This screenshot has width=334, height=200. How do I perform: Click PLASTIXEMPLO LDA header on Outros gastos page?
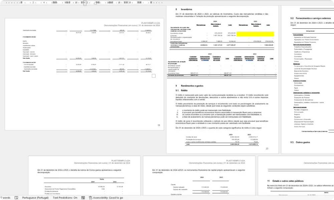(121, 161)
